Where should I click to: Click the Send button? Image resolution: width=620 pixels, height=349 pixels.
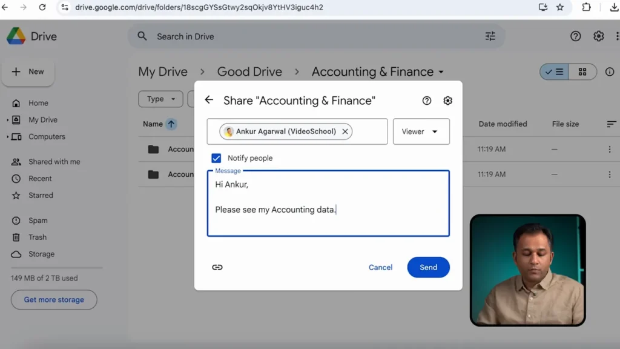[x=428, y=267]
